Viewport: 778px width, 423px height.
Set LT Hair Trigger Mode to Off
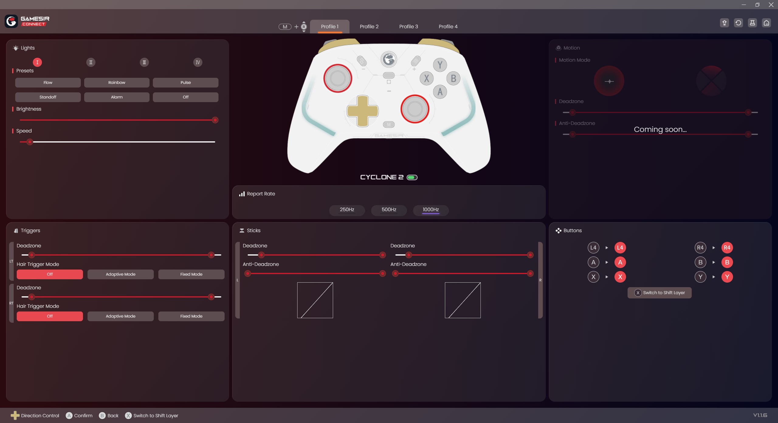(50, 274)
